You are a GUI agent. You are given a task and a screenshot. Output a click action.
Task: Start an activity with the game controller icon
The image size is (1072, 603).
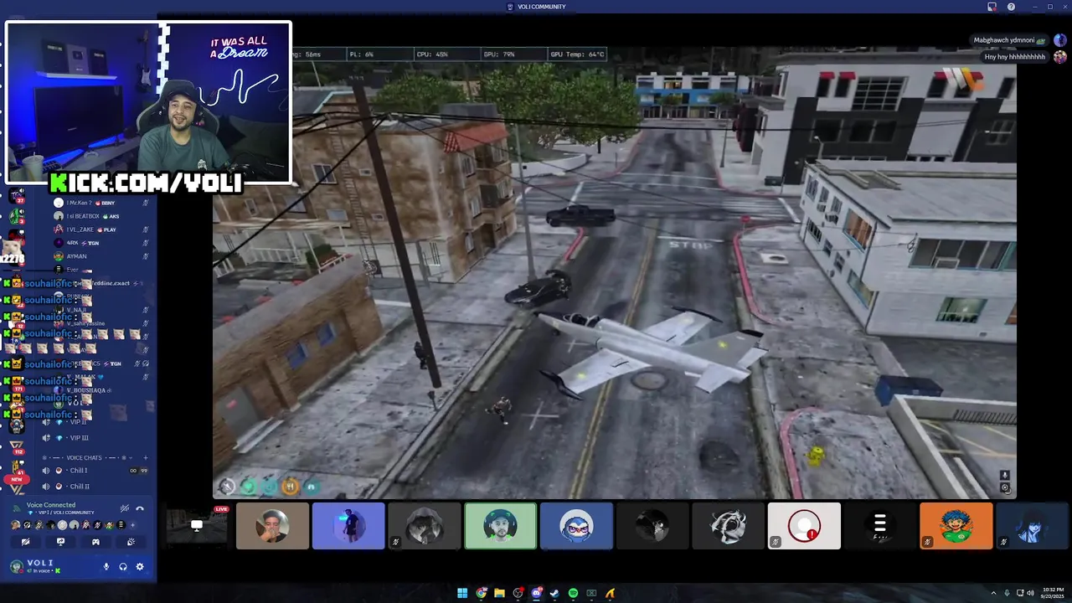95,542
